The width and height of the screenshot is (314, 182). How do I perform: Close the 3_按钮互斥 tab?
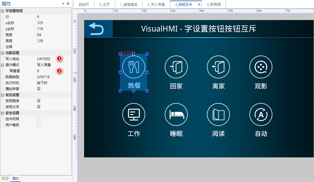tap(199, 4)
